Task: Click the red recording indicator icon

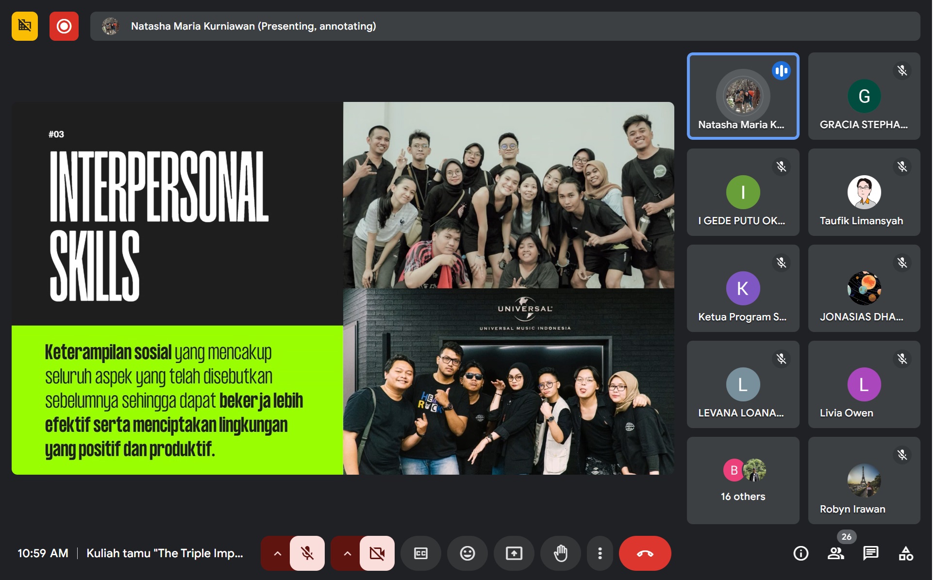Action: [x=64, y=26]
